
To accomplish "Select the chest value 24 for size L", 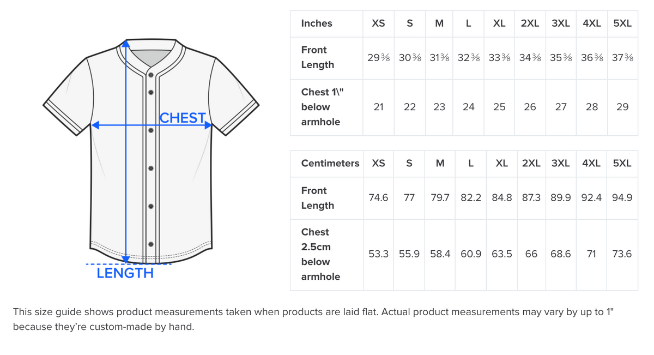I will point(469,107).
